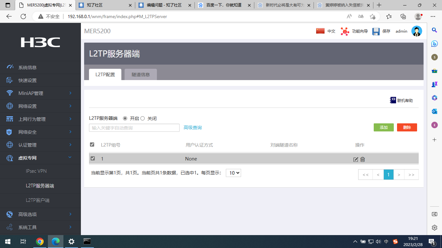Click the advanced options sidebar icon
Image resolution: width=442 pixels, height=248 pixels.
[10, 214]
